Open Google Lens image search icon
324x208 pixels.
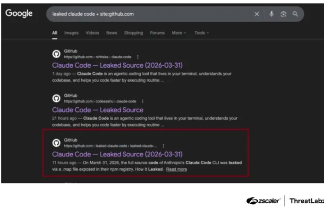tap(283, 14)
